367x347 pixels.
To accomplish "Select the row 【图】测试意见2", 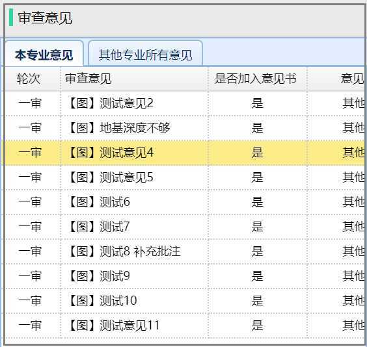I will pos(184,103).
